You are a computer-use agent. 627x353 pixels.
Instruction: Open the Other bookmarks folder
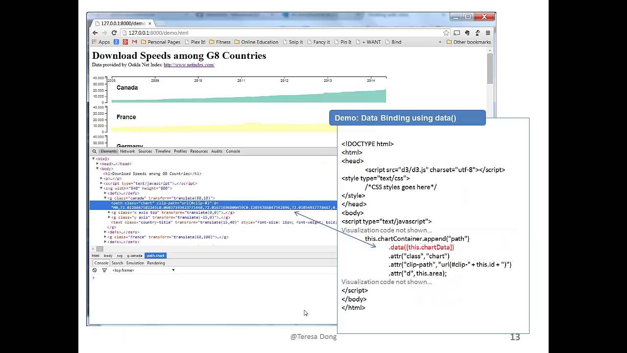(x=468, y=42)
